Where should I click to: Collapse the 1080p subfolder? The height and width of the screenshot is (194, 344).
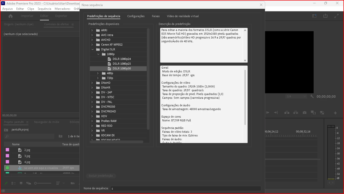pos(98,54)
